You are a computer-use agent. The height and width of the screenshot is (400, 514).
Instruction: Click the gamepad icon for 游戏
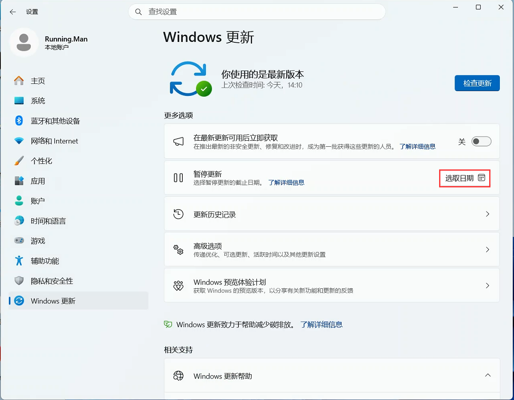(x=19, y=241)
